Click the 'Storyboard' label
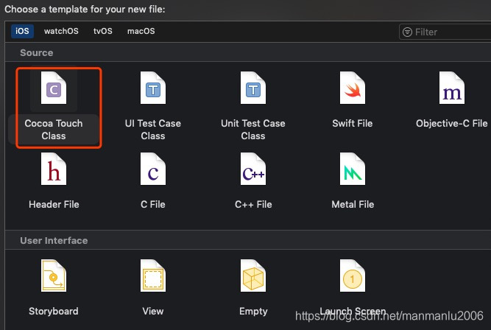 [x=54, y=311]
